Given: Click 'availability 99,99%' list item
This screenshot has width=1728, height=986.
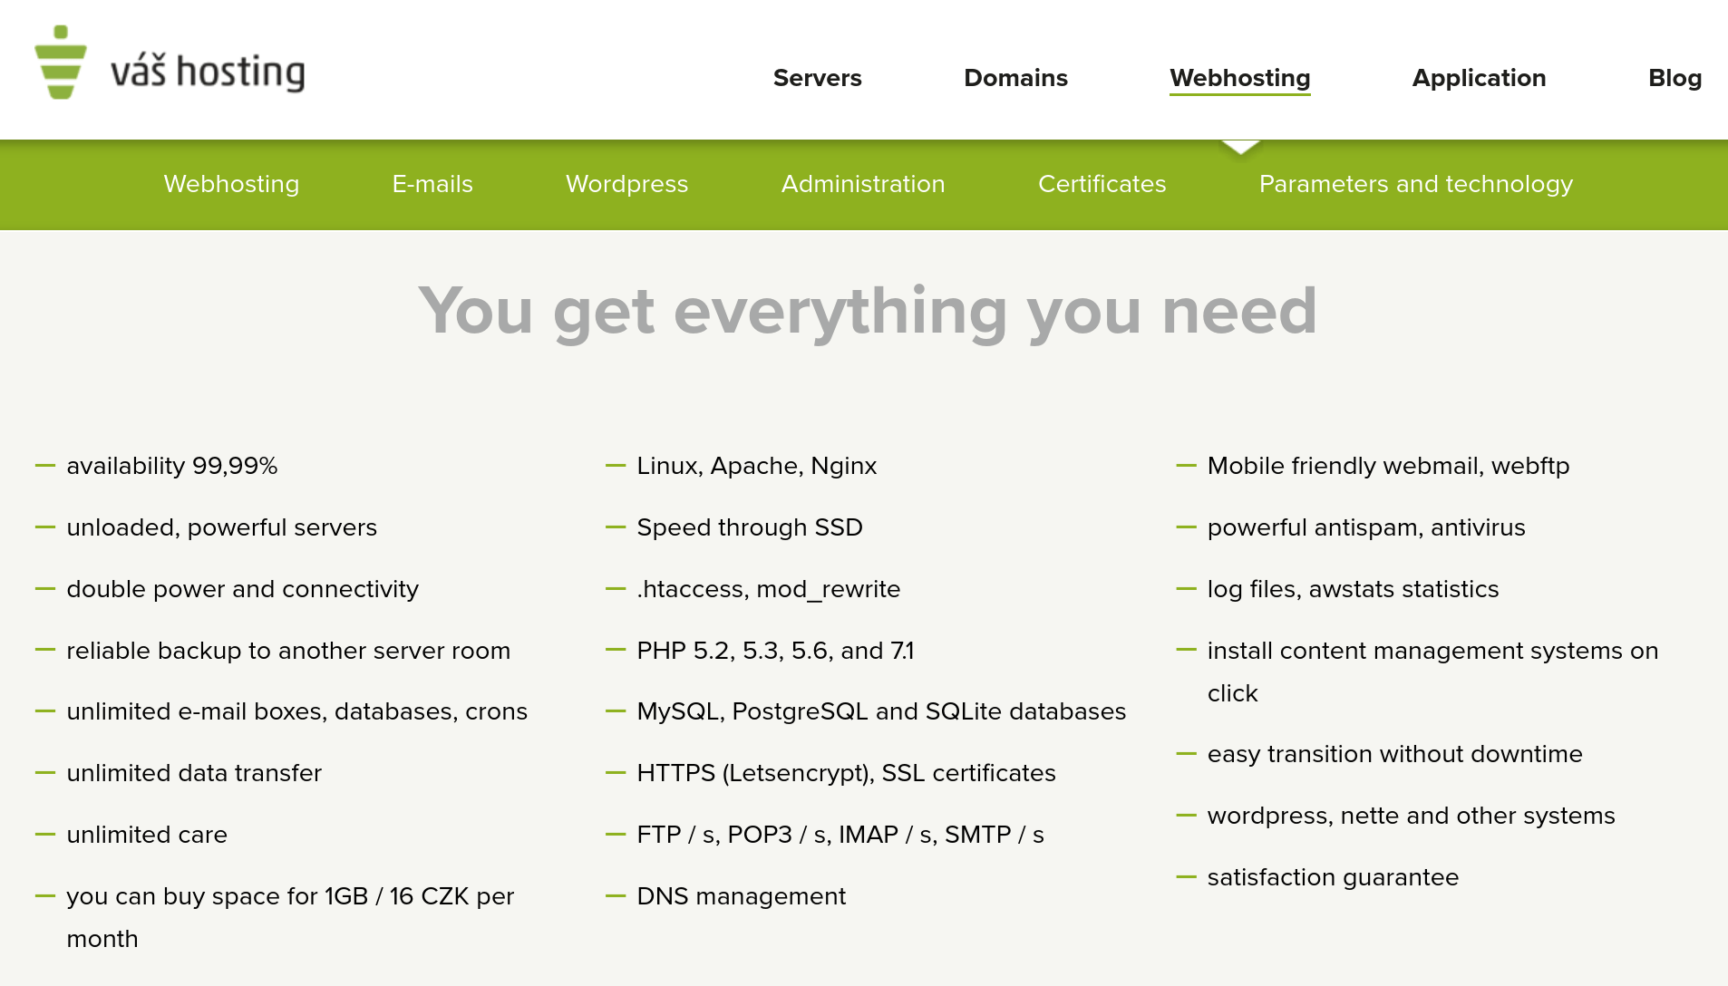Looking at the screenshot, I should coord(172,466).
